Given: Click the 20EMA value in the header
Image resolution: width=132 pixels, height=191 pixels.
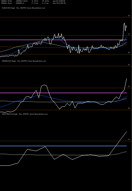Looking at the screenshot, I should (6, 1).
